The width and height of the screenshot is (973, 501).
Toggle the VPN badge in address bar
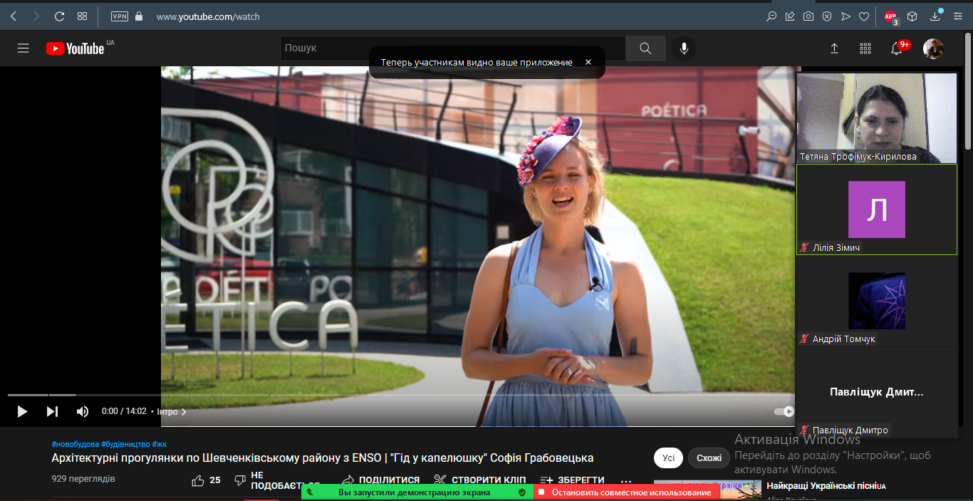119,16
